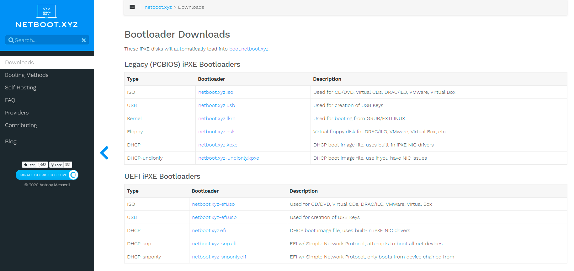
Task: Navigate to Self Hosting section
Action: (x=47, y=88)
